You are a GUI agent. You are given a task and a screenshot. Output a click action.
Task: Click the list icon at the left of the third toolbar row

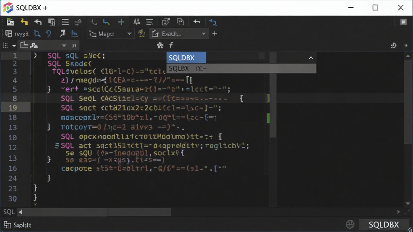(6, 46)
